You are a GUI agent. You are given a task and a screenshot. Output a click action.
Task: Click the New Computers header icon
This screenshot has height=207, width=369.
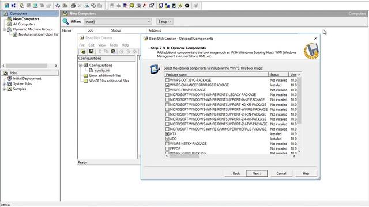coord(65,13)
